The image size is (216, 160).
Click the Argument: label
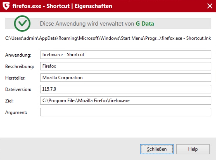point(16,113)
